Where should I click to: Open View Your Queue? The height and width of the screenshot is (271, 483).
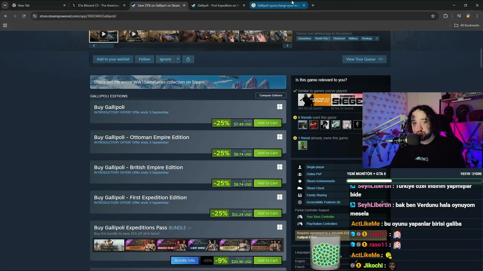click(364, 59)
